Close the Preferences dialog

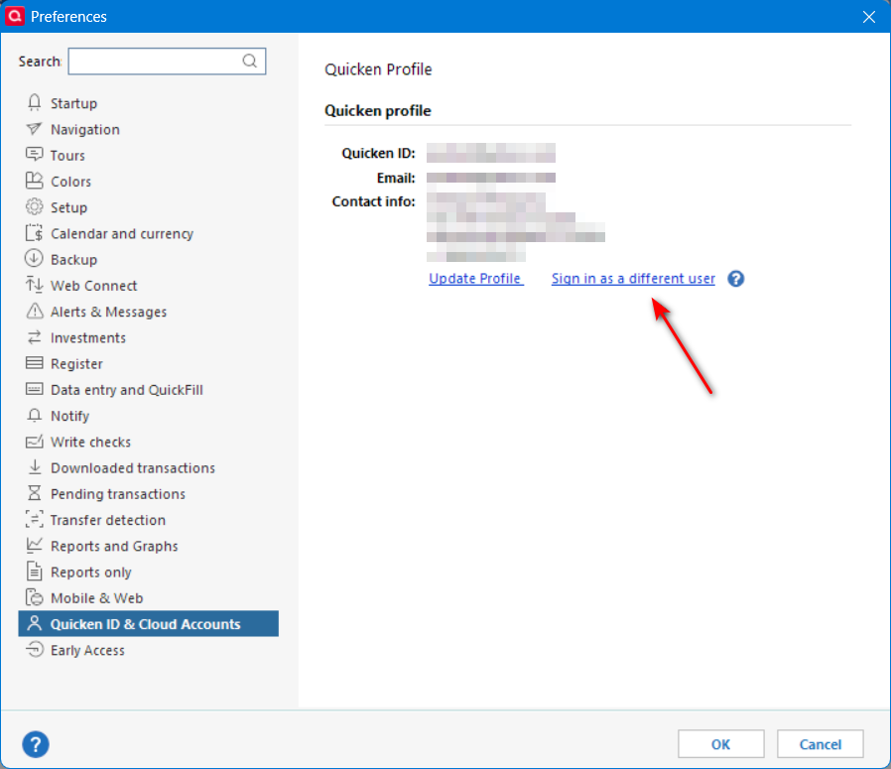[x=869, y=17]
